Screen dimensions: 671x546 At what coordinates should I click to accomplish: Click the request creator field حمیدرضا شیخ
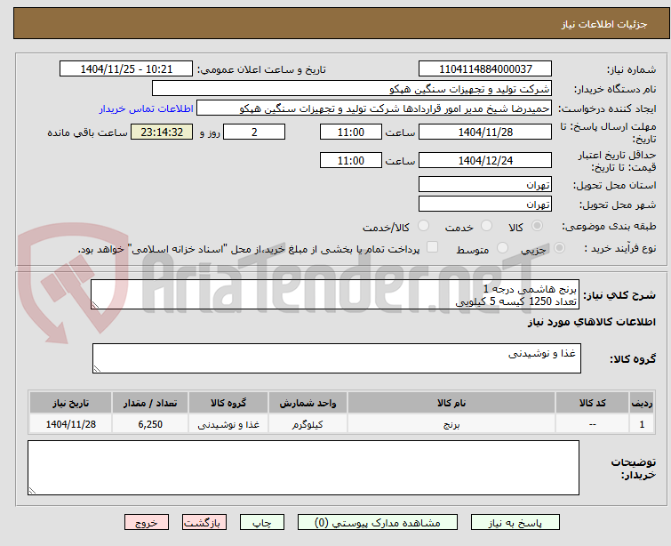click(374, 108)
